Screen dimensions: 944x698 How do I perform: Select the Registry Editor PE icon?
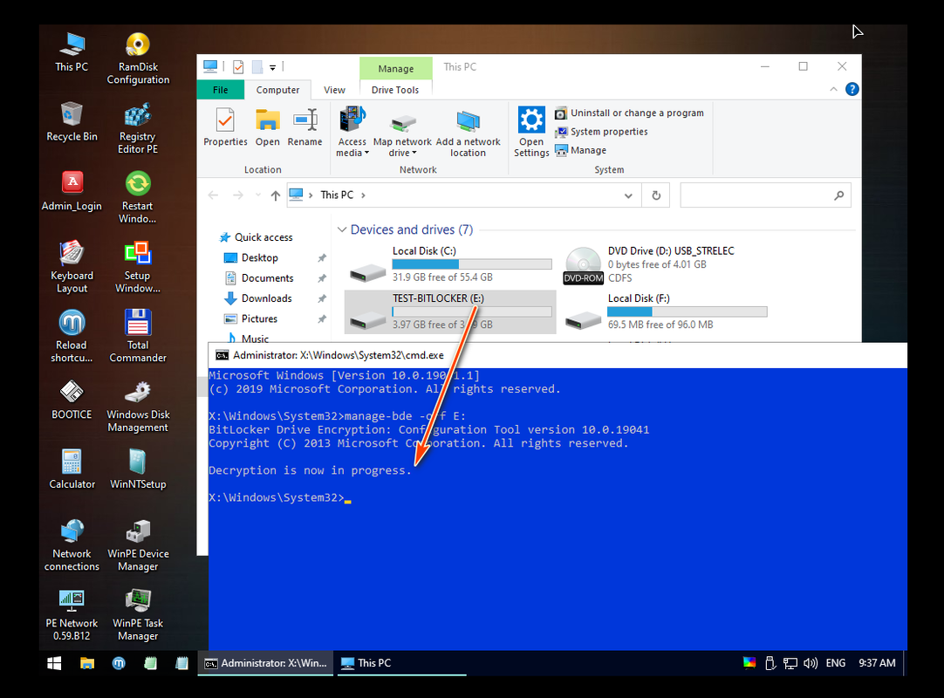click(138, 127)
